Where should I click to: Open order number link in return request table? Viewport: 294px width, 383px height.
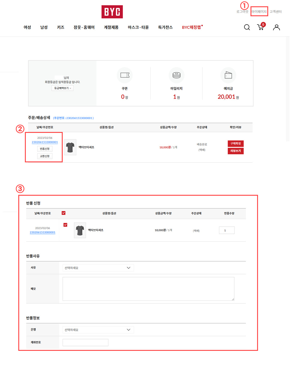coord(43,232)
